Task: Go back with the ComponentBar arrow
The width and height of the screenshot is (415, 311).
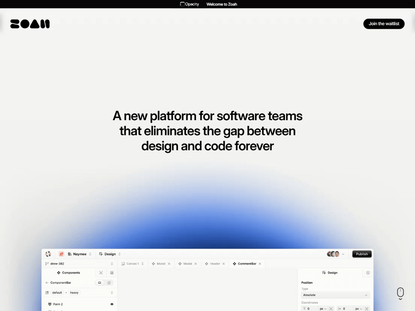Action: coord(47,282)
